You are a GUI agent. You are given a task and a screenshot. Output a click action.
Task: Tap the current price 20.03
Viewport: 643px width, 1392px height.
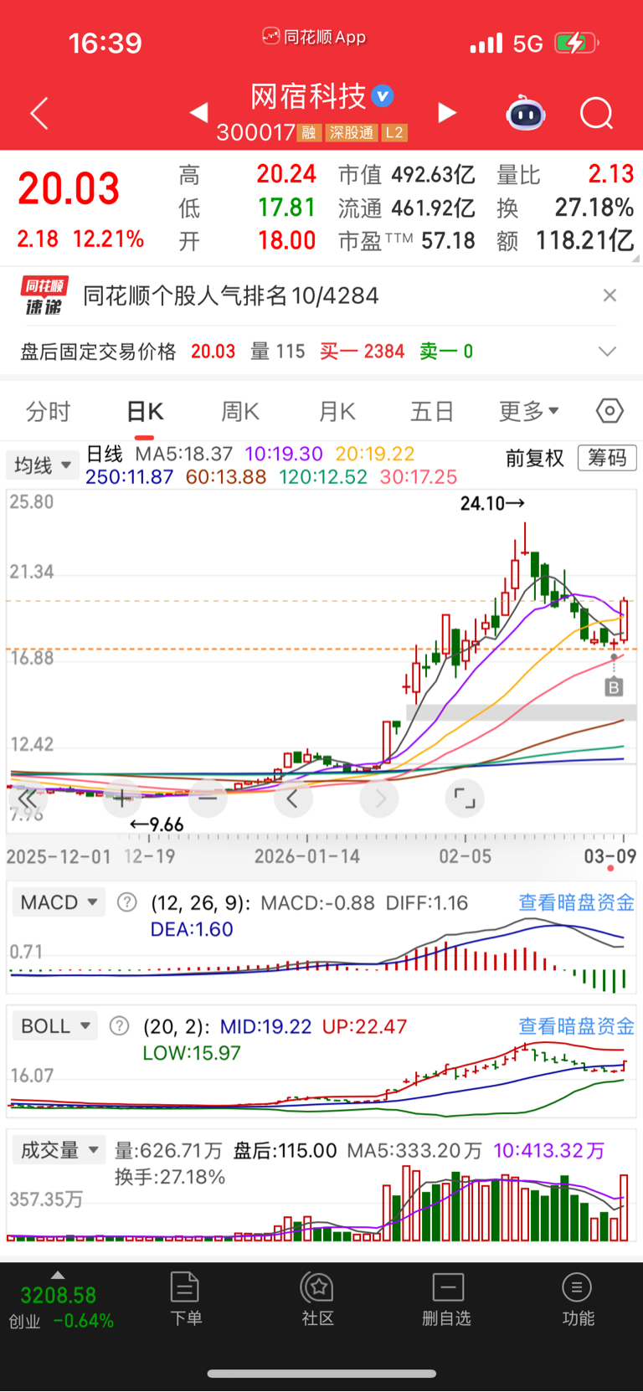click(69, 188)
